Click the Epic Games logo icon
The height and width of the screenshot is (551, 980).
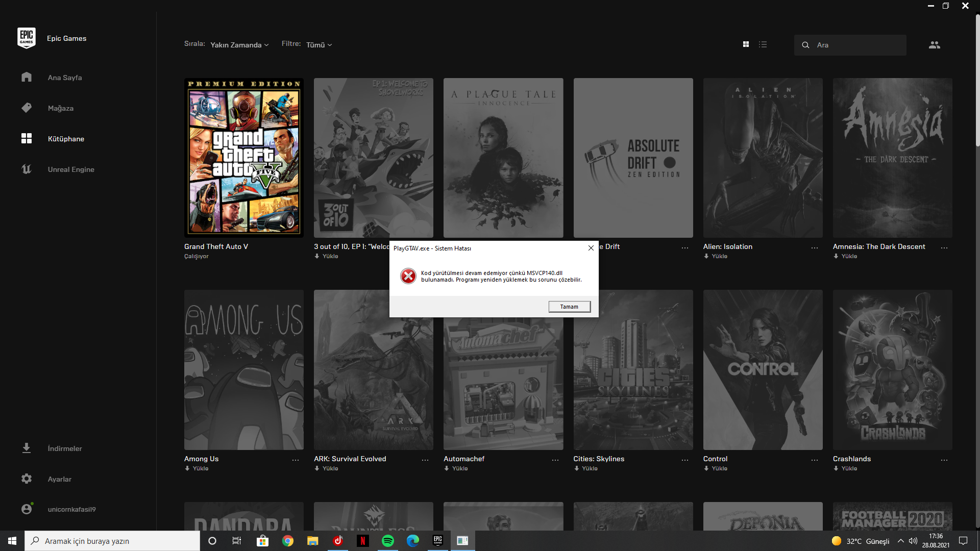pyautogui.click(x=27, y=38)
